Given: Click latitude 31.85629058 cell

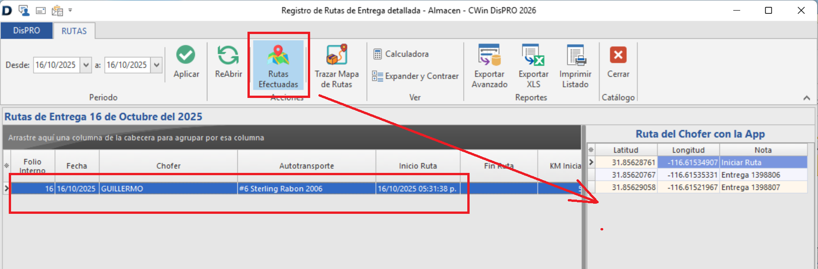Looking at the screenshot, I should 626,187.
